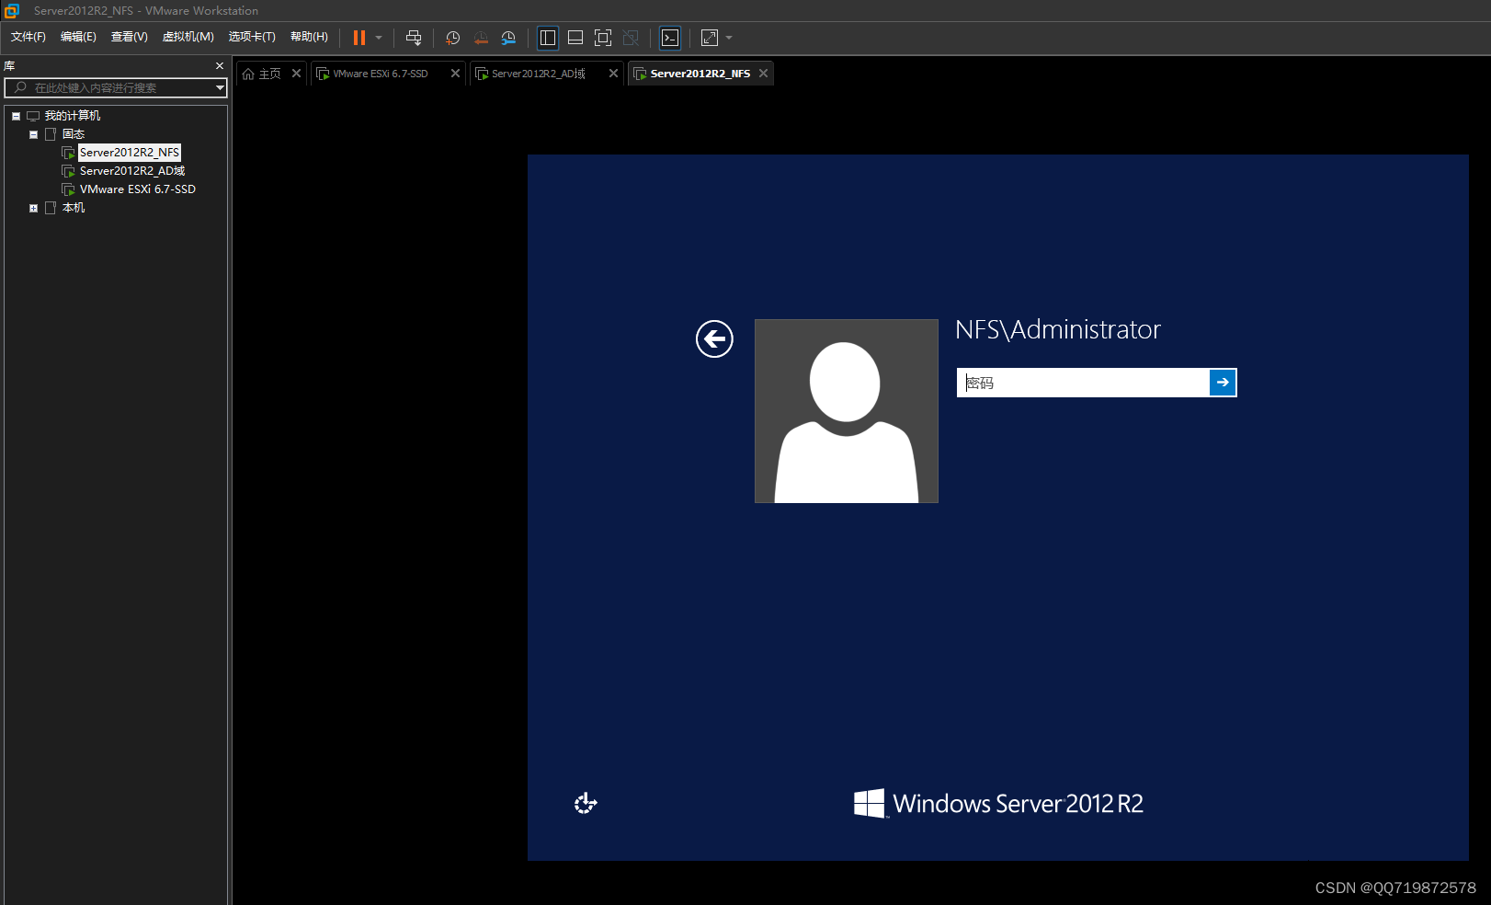Select Server2012R2_NFS in the library tree
Image resolution: width=1491 pixels, height=905 pixels.
(130, 153)
